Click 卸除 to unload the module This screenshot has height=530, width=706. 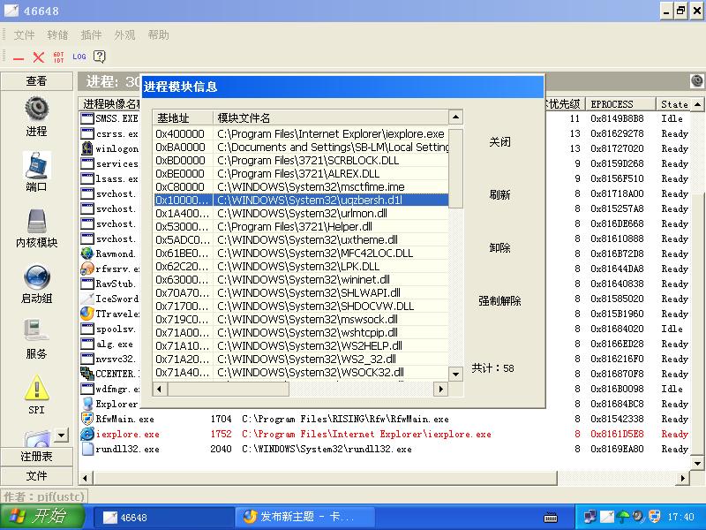click(499, 248)
